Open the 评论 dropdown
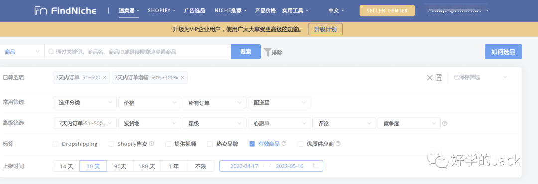538x184 pixels. coord(344,123)
